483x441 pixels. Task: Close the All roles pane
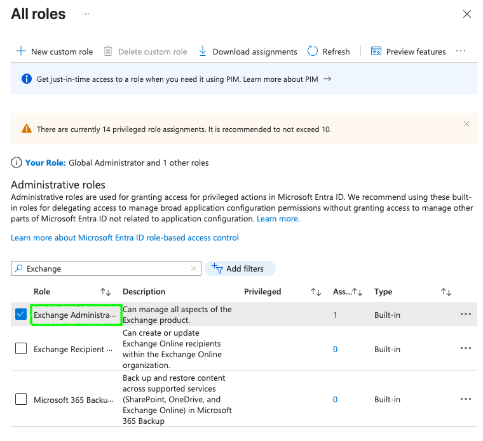coord(467,14)
